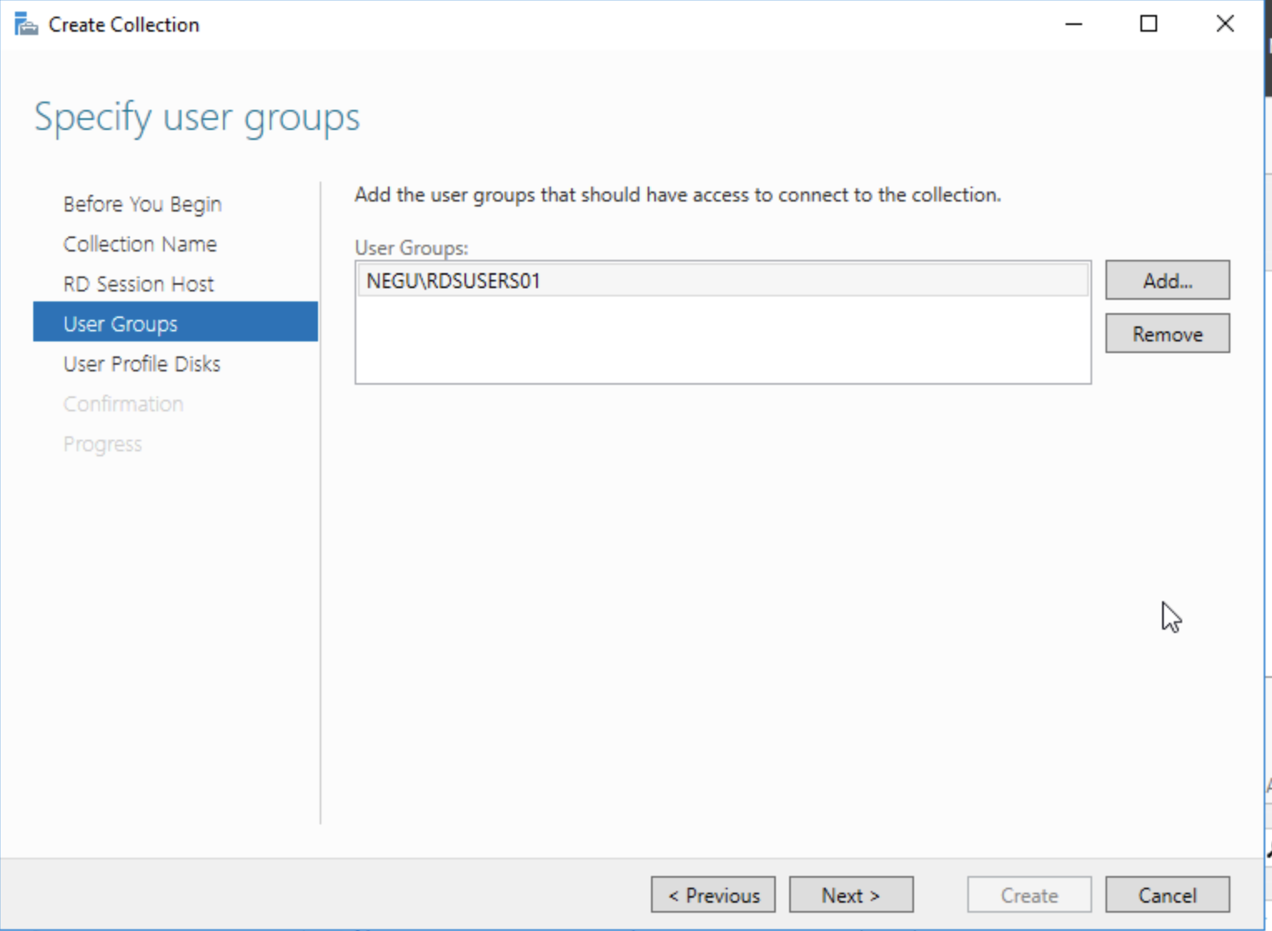
Task: Click the Create Collection title bar text
Action: (x=124, y=25)
